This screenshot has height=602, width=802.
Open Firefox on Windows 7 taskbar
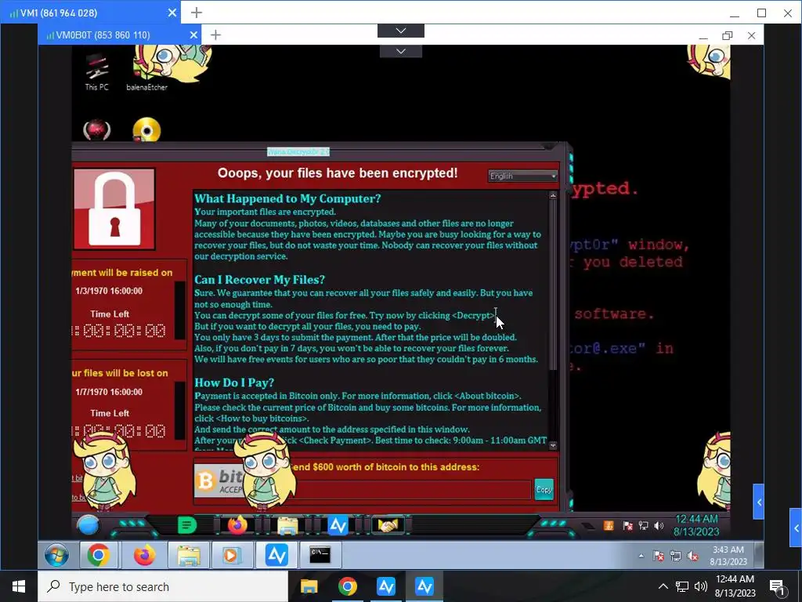coord(144,555)
